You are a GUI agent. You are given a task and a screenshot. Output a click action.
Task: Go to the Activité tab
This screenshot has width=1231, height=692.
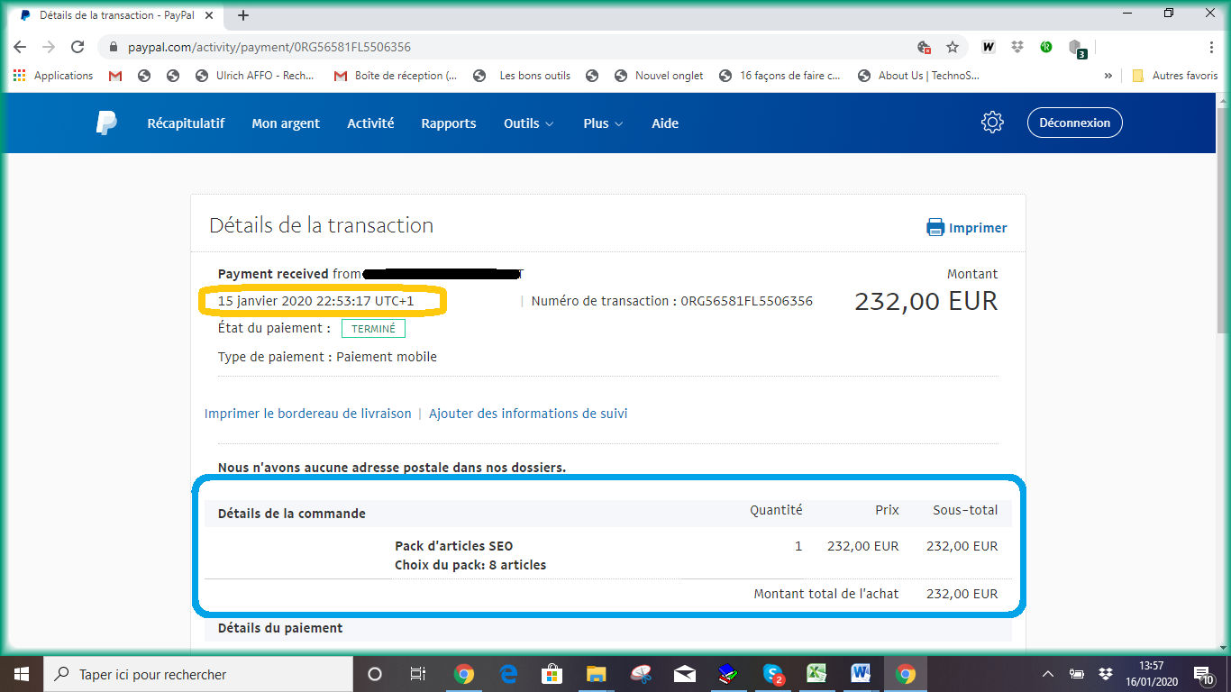click(x=370, y=123)
